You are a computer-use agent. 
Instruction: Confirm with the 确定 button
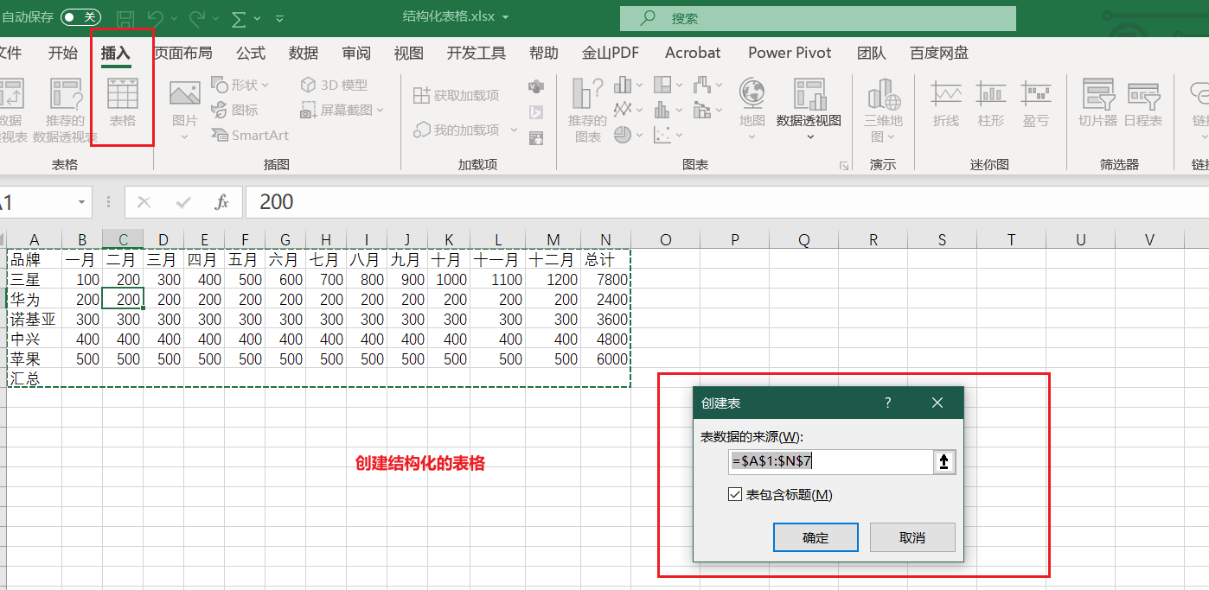coord(816,537)
